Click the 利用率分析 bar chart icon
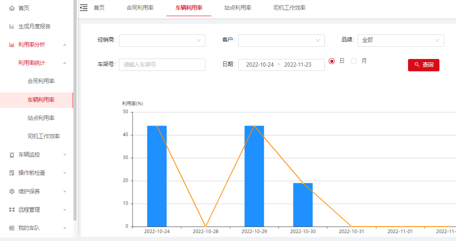Viewport: 456px width, 241px height. pyautogui.click(x=12, y=45)
